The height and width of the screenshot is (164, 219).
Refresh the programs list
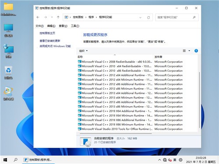(148, 17)
